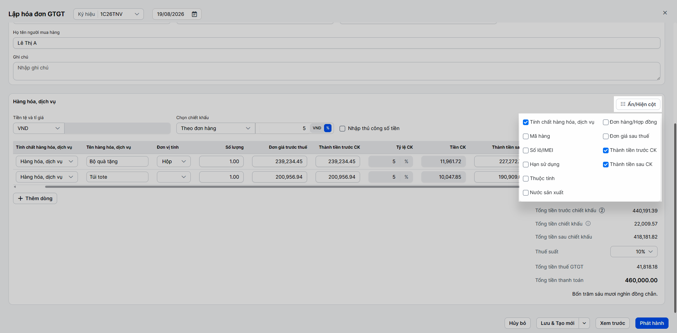
Task: Click the Bộ quà tặng item name field
Action: [x=117, y=161]
